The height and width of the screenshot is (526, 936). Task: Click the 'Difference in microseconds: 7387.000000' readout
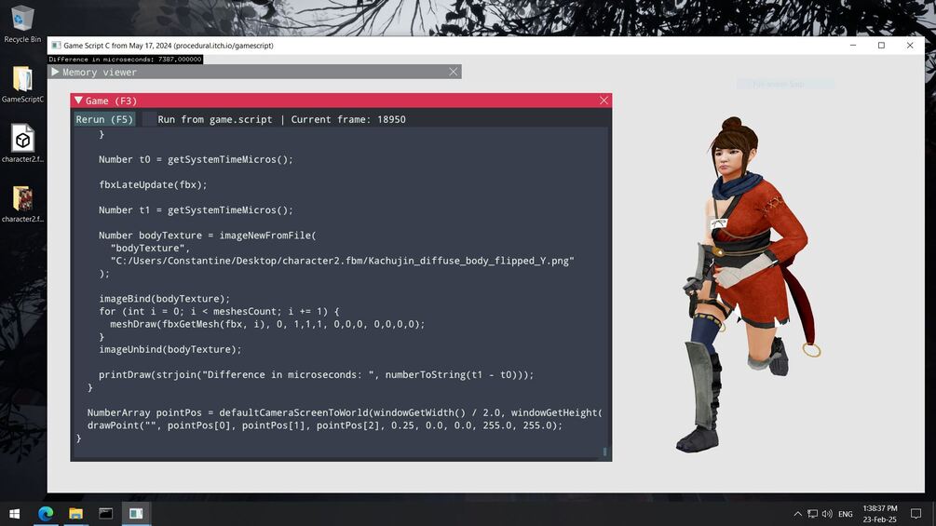click(126, 59)
